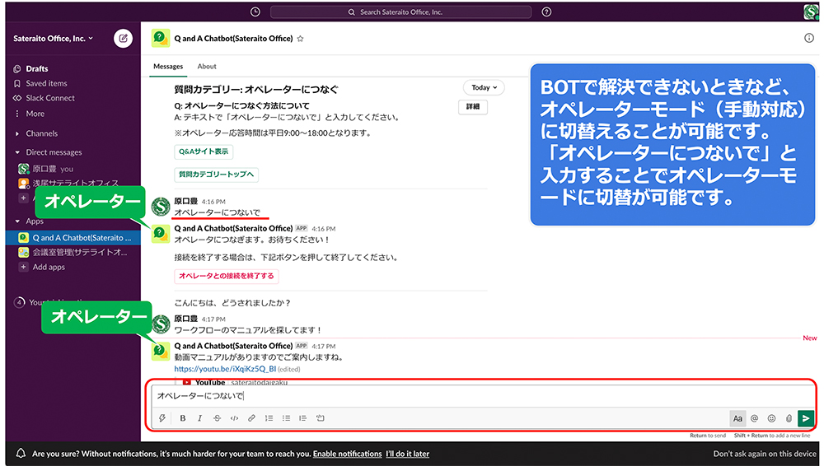Collapse the Apps section

coord(17,221)
